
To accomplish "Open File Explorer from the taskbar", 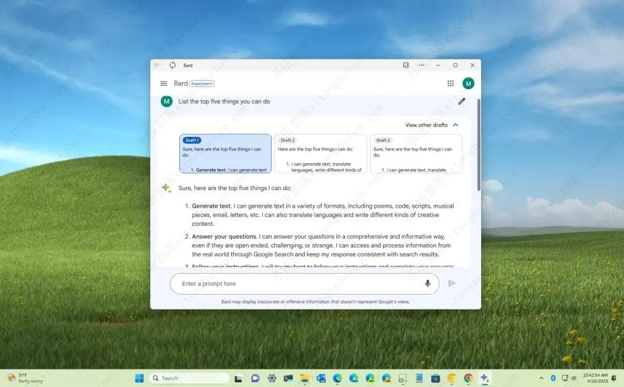I will click(x=305, y=378).
